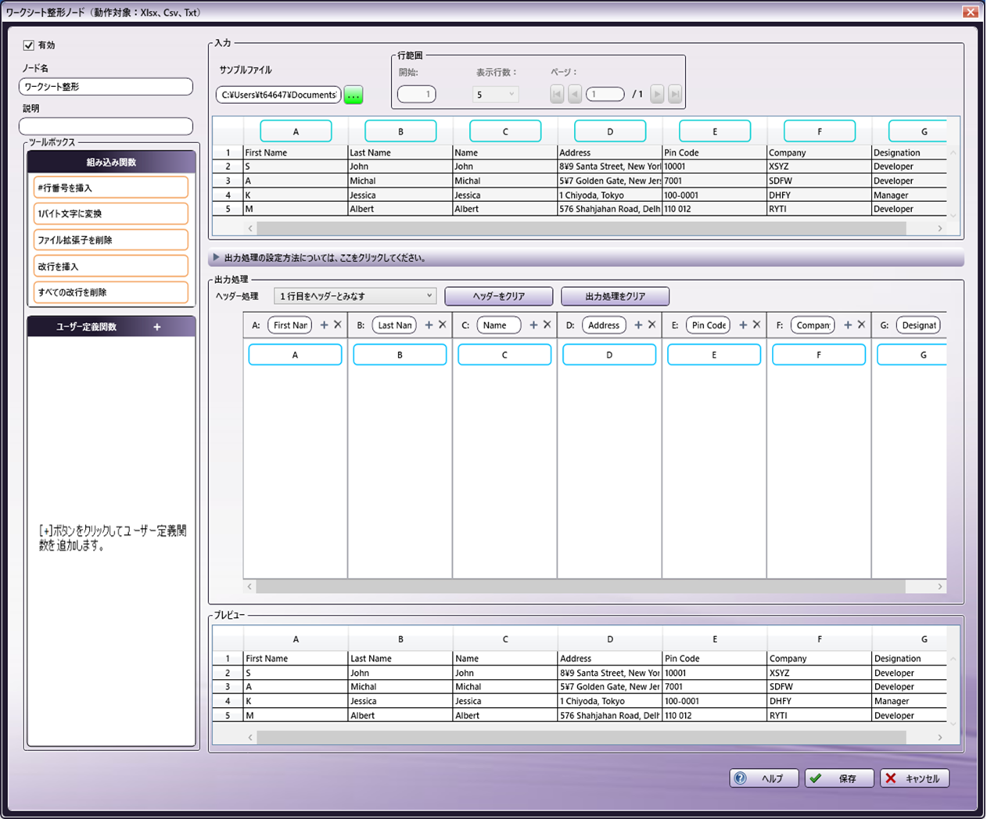Screen dimensions: 987x819
Task: Delete output column D with X icon
Action: coord(652,325)
